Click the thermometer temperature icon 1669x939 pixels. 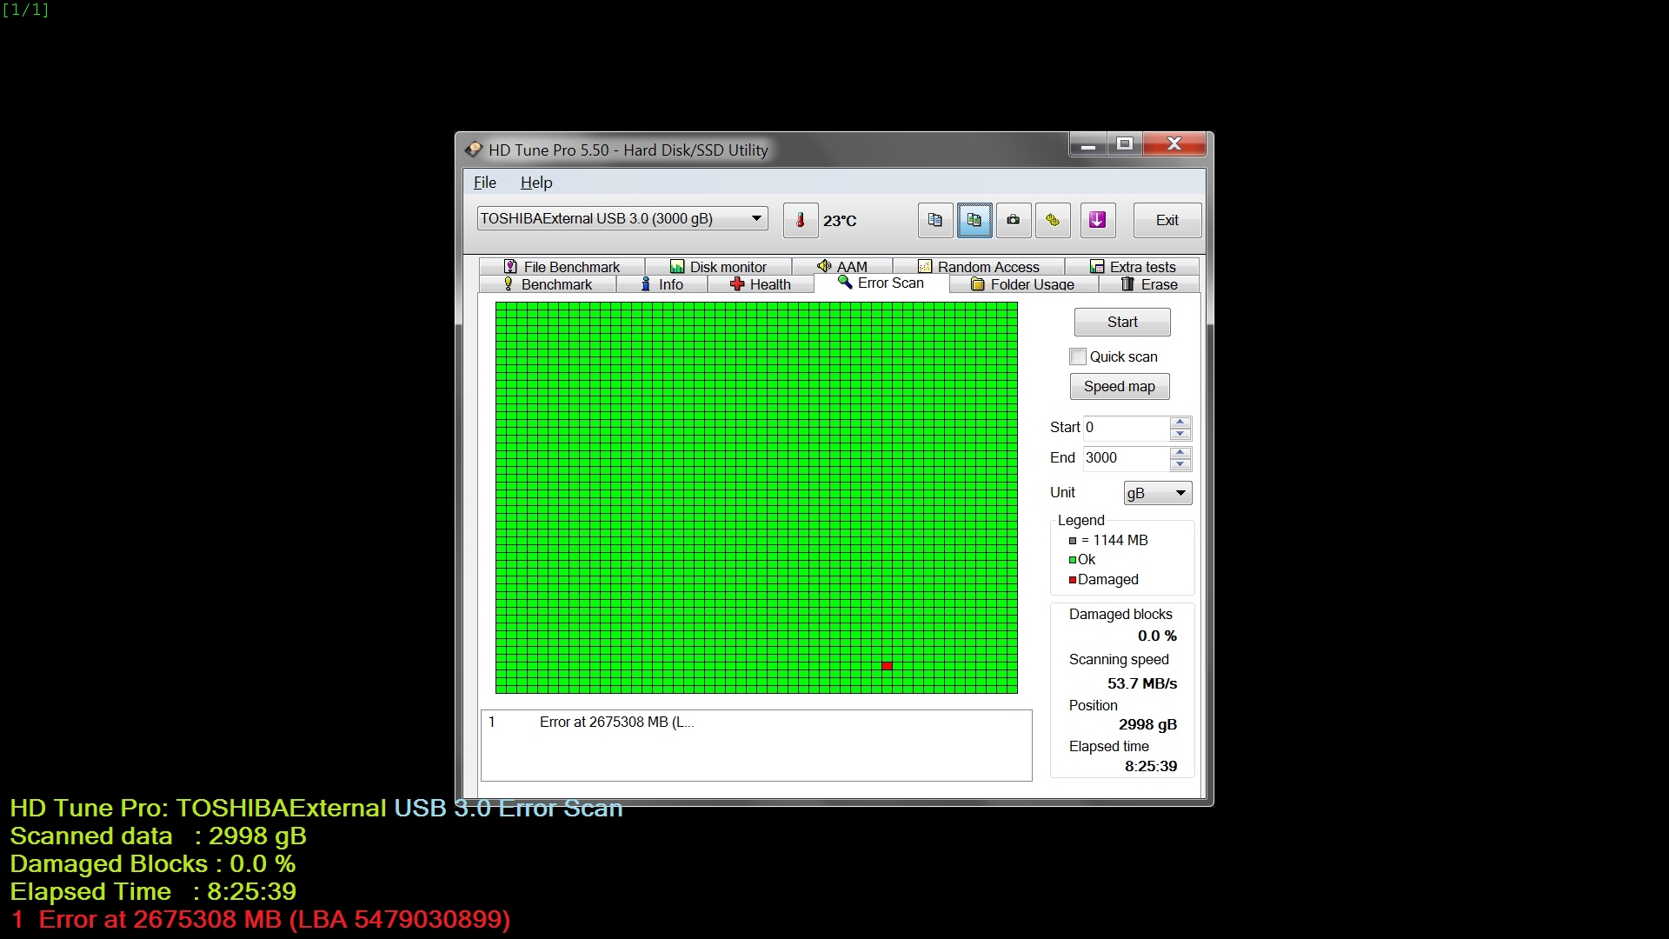(x=800, y=220)
